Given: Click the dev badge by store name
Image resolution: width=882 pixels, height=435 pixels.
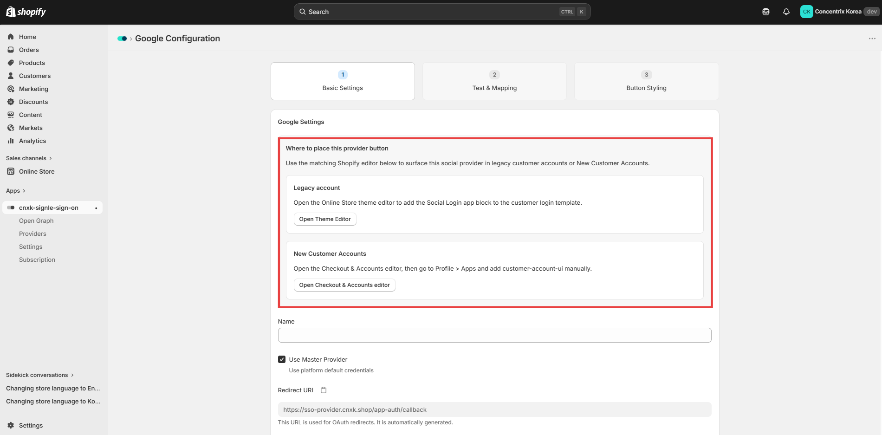Looking at the screenshot, I should pyautogui.click(x=871, y=12).
